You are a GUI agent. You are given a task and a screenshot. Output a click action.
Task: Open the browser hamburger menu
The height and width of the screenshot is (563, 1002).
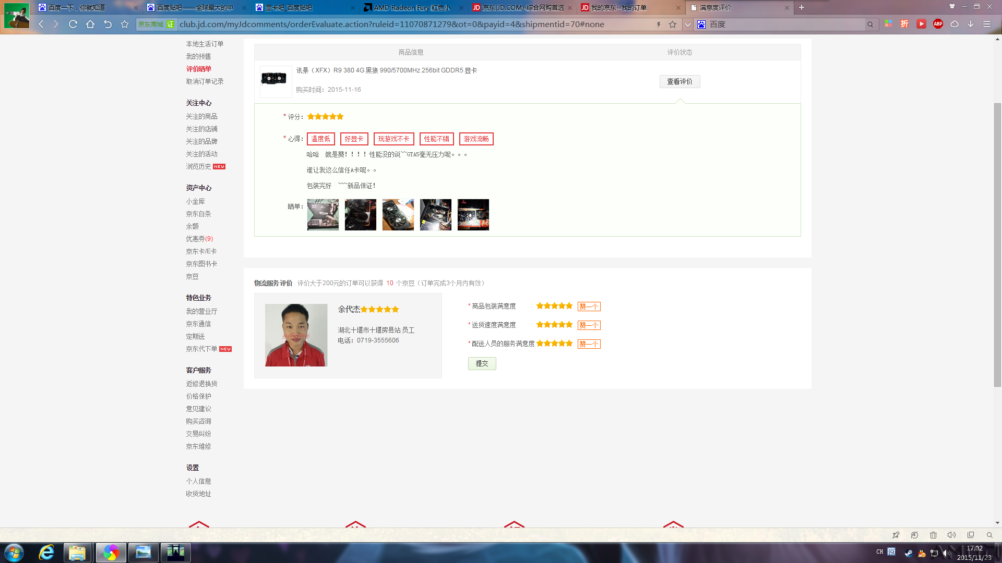tap(987, 24)
